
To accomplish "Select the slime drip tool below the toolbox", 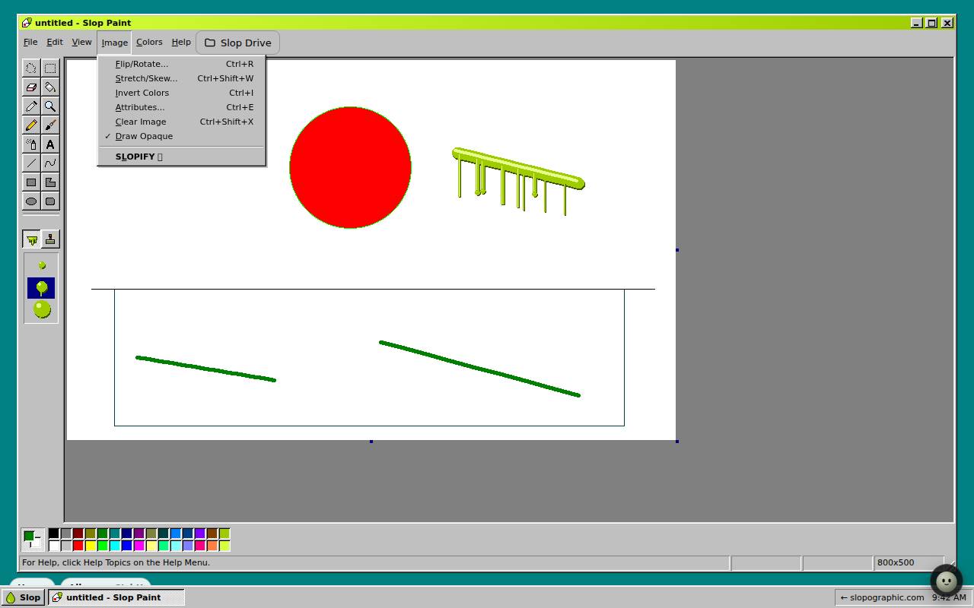I will (x=31, y=239).
